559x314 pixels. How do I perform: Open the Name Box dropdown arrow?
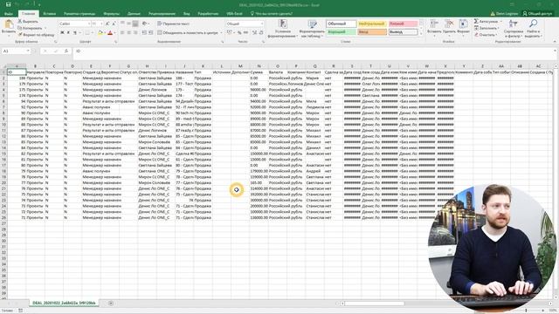(28, 51)
